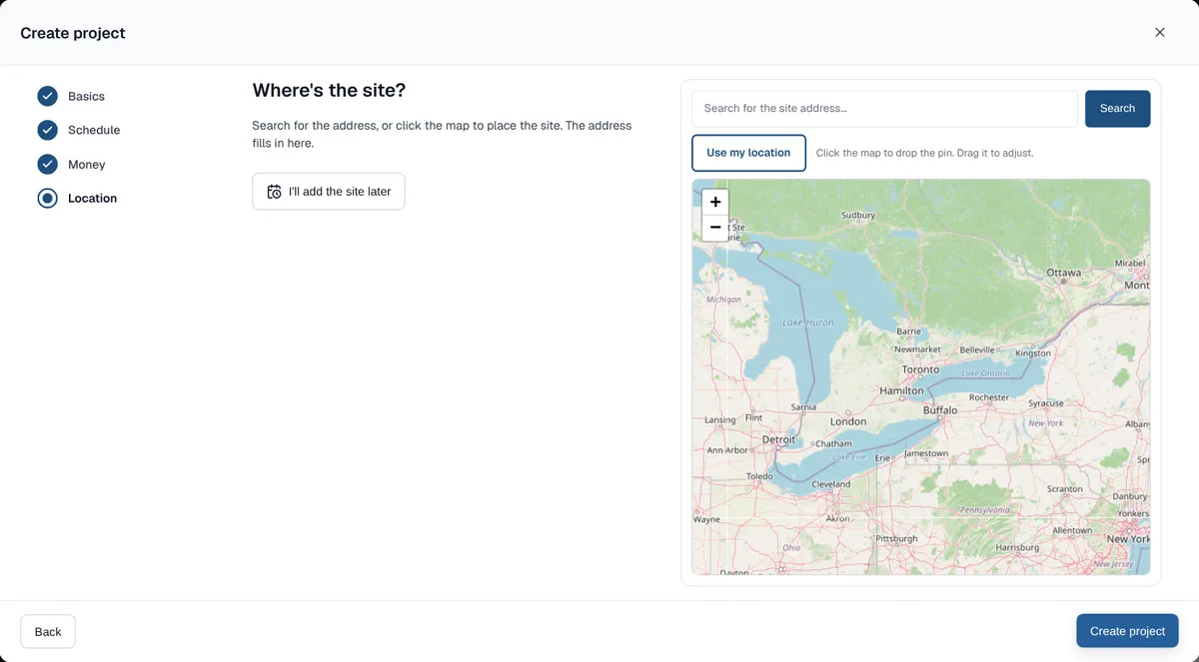The image size is (1199, 662).
Task: Click the Where's the site? heading
Action: click(329, 90)
